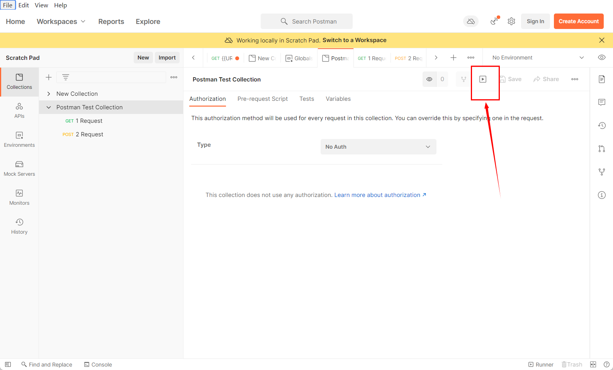Open the No Auth type dropdown

[379, 147]
